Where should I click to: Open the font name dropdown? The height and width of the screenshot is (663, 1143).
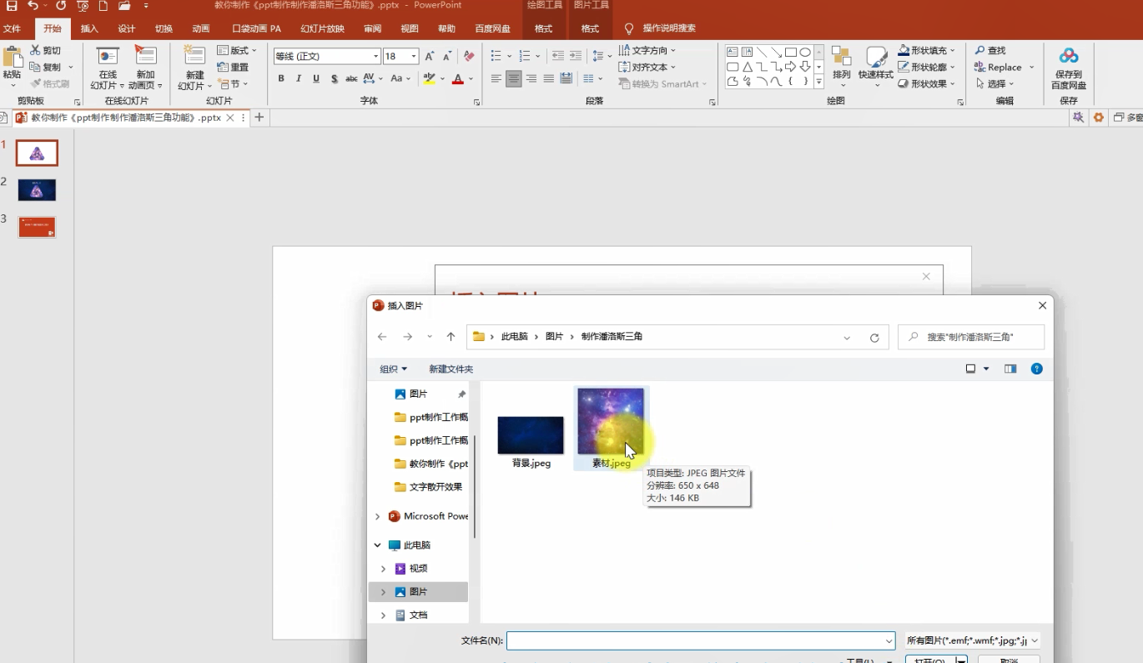coord(375,57)
